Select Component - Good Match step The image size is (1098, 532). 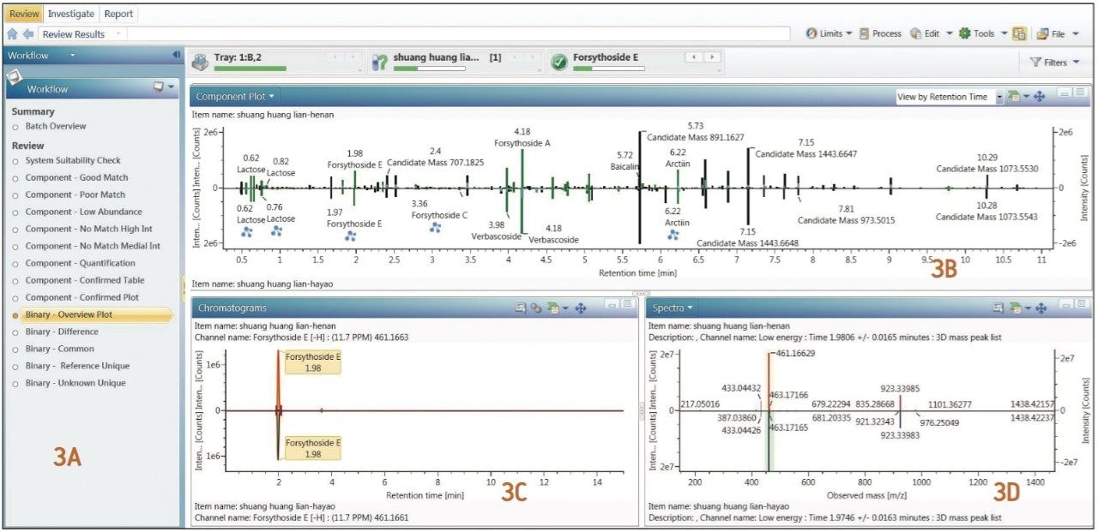[76, 177]
